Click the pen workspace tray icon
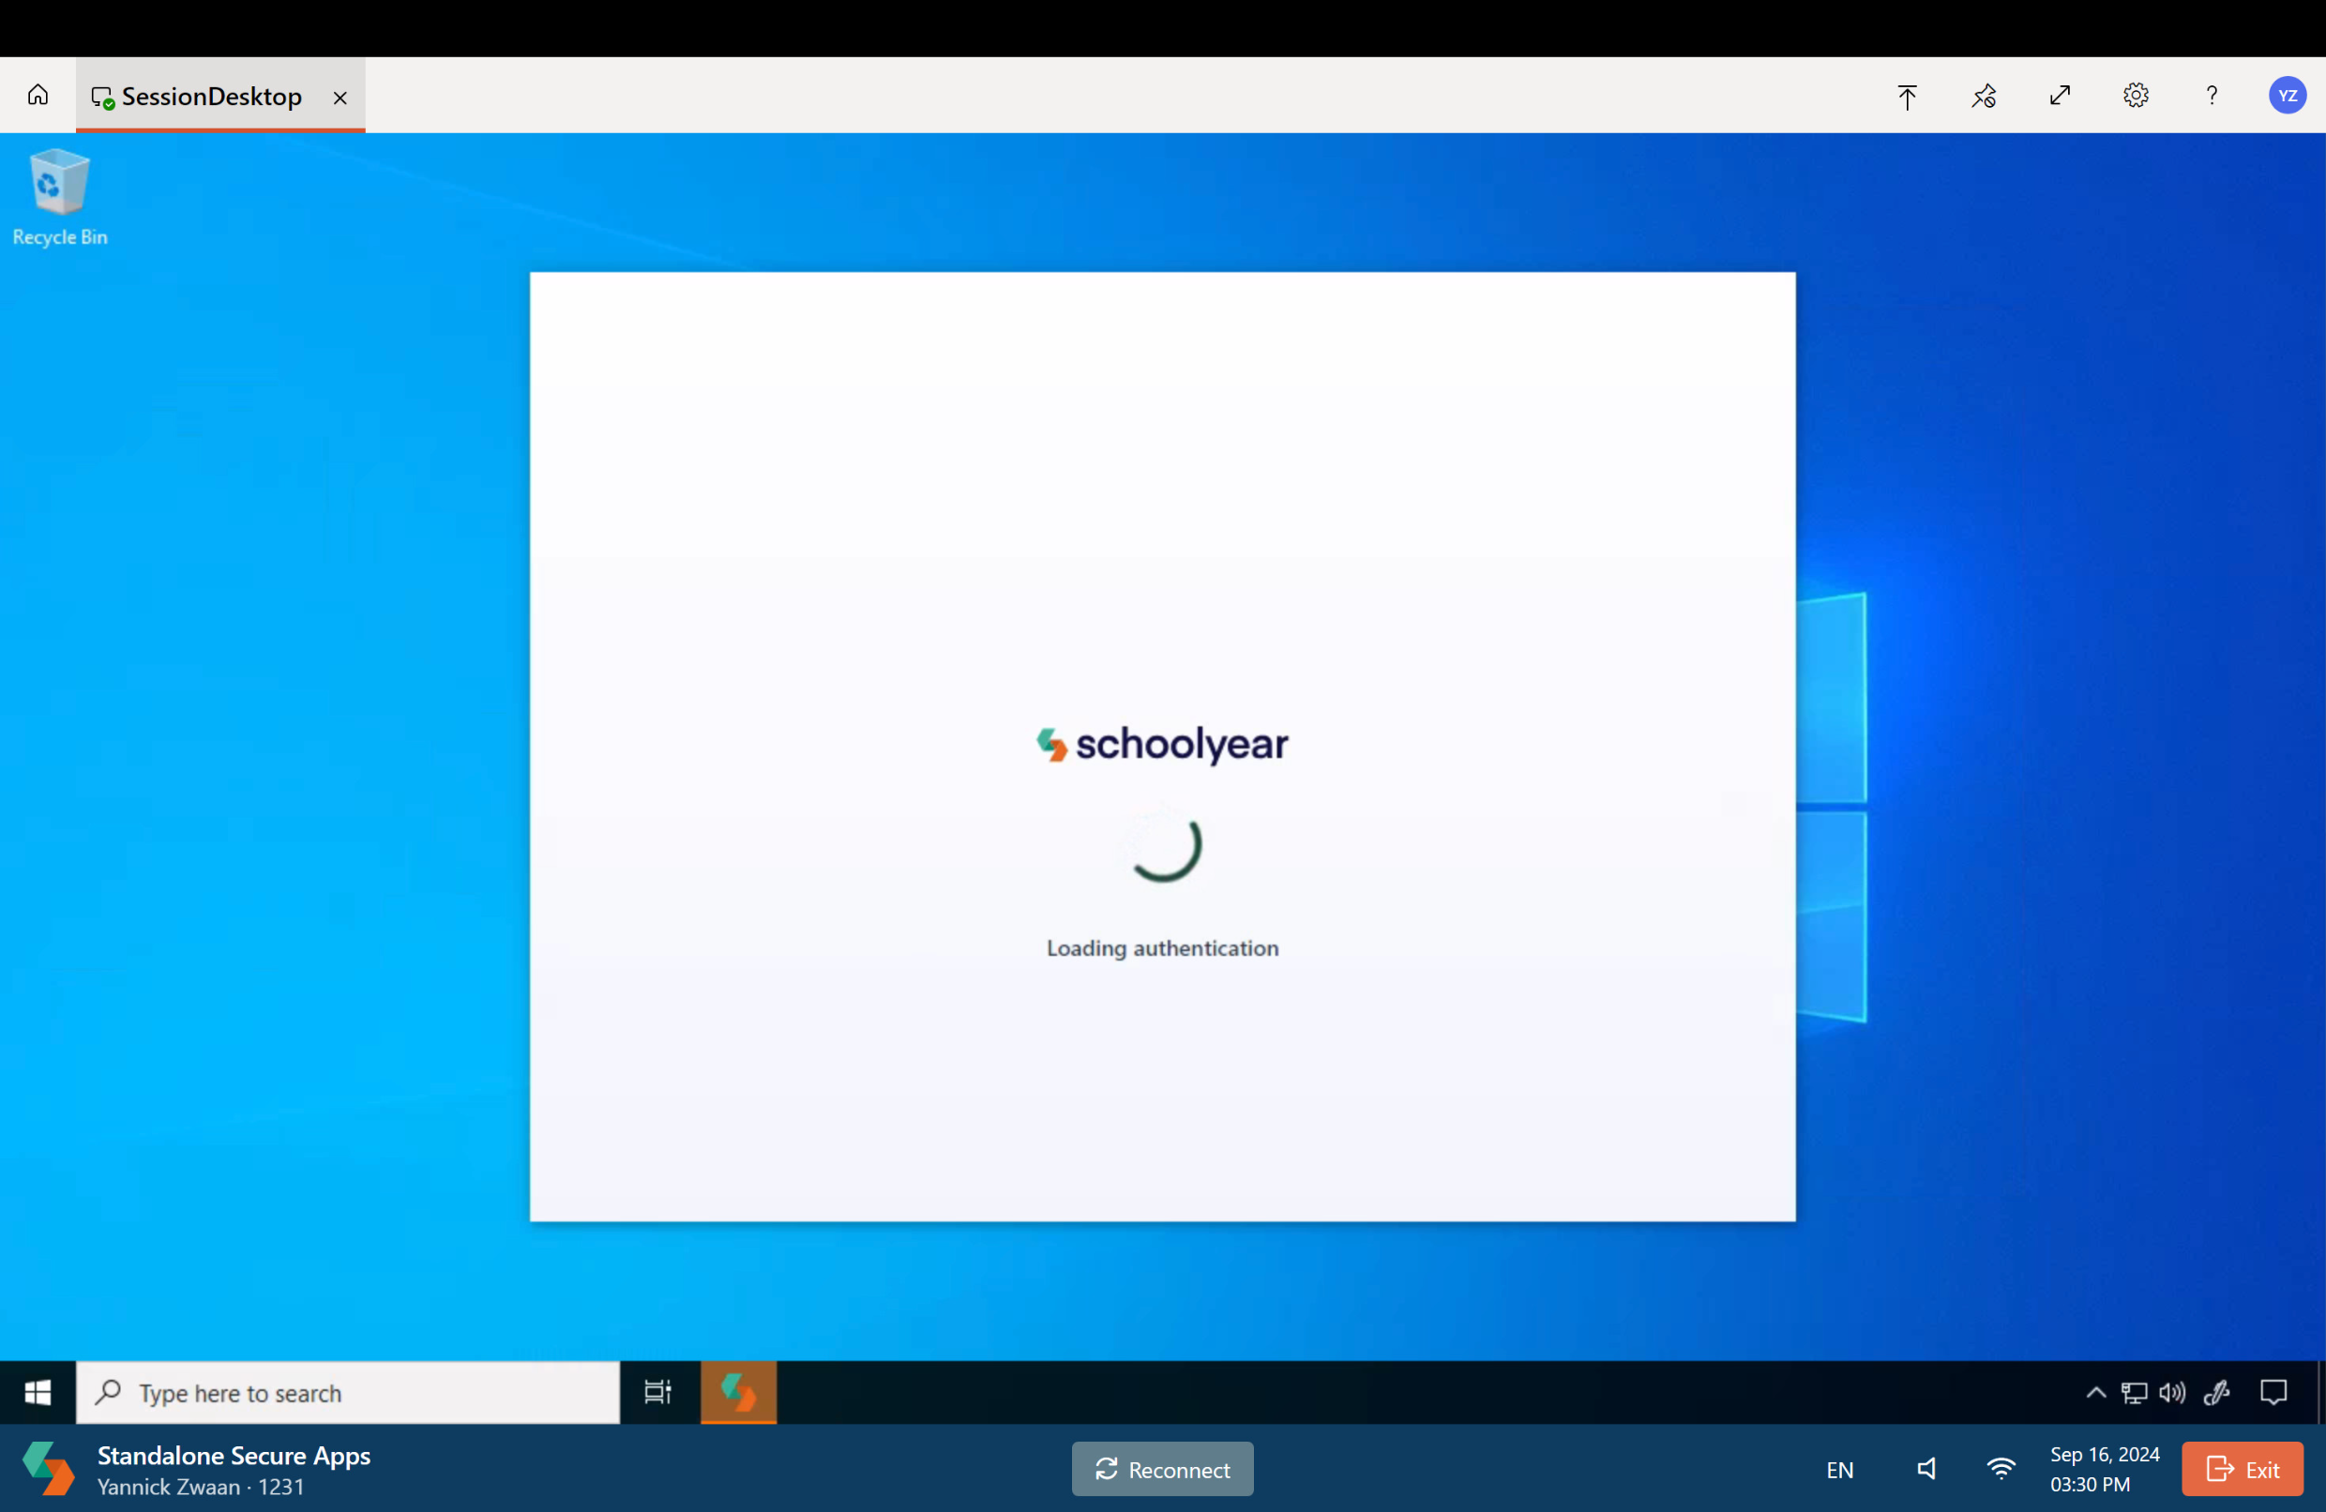 pos(2216,1392)
